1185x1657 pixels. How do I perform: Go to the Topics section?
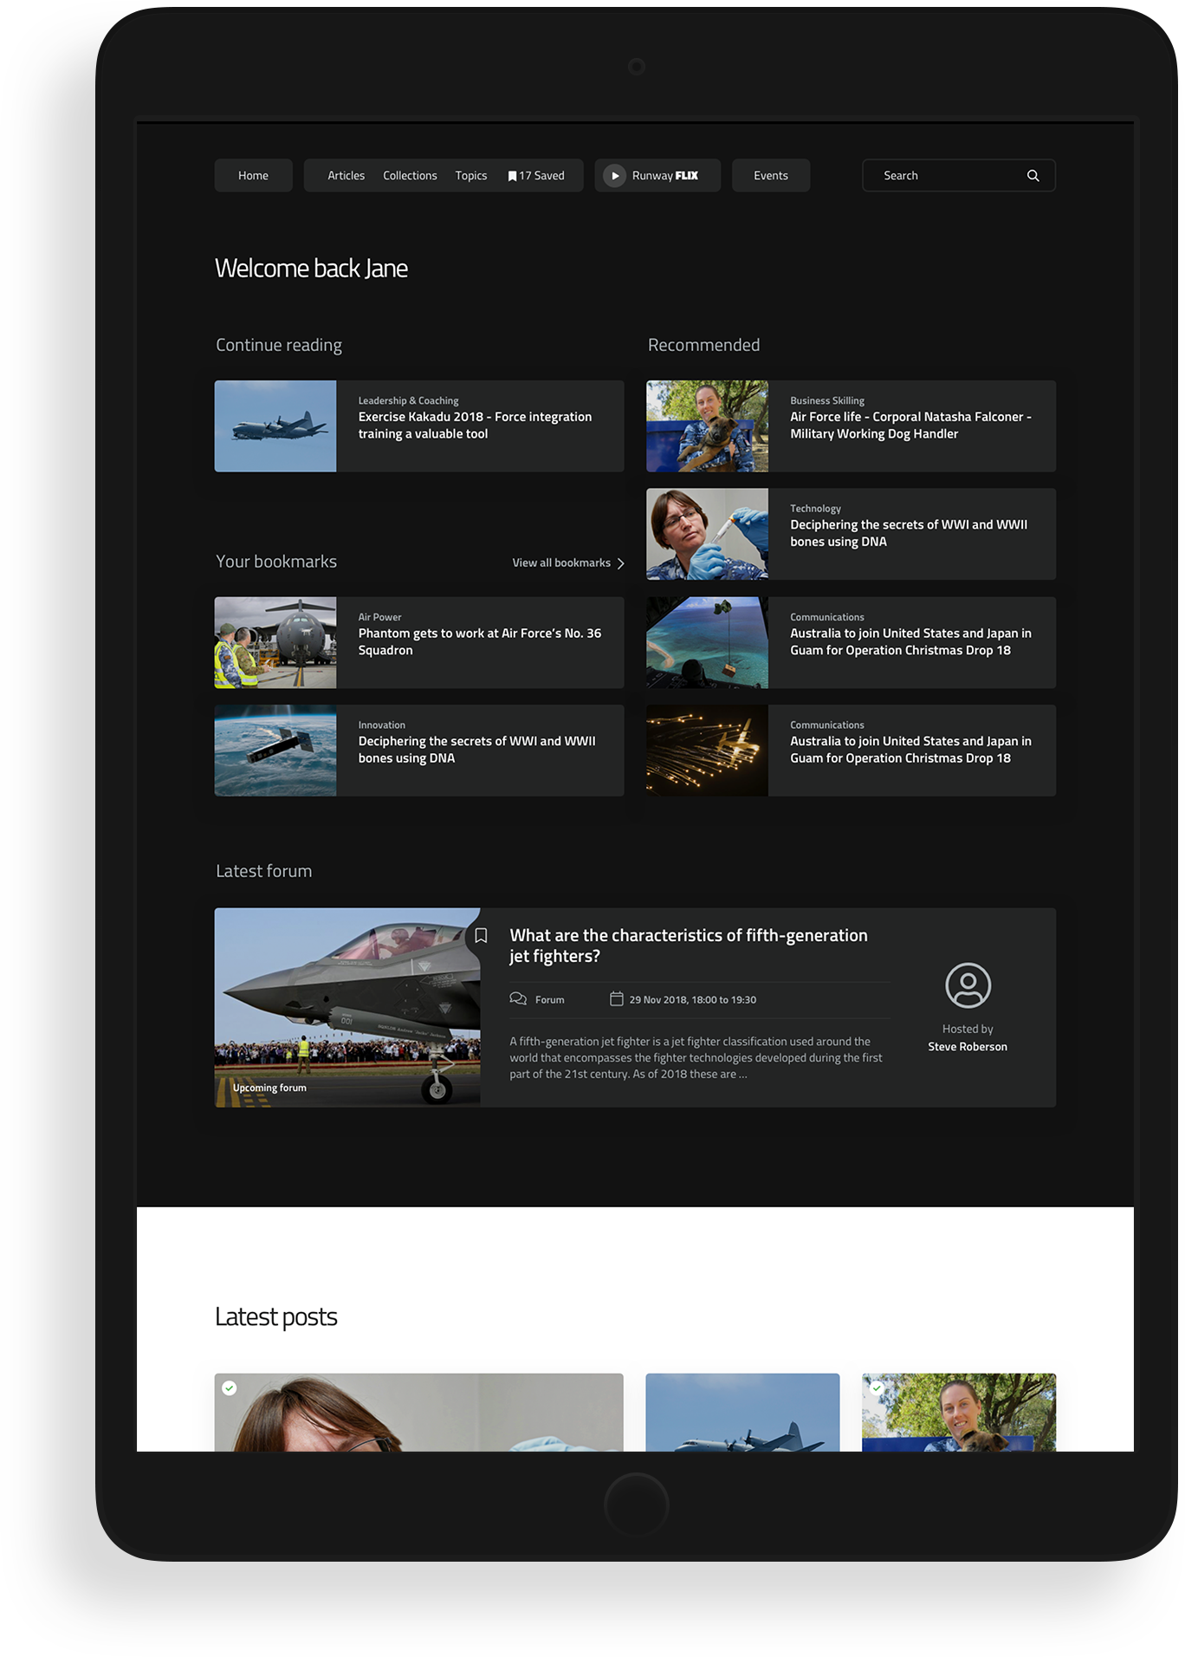pos(471,176)
